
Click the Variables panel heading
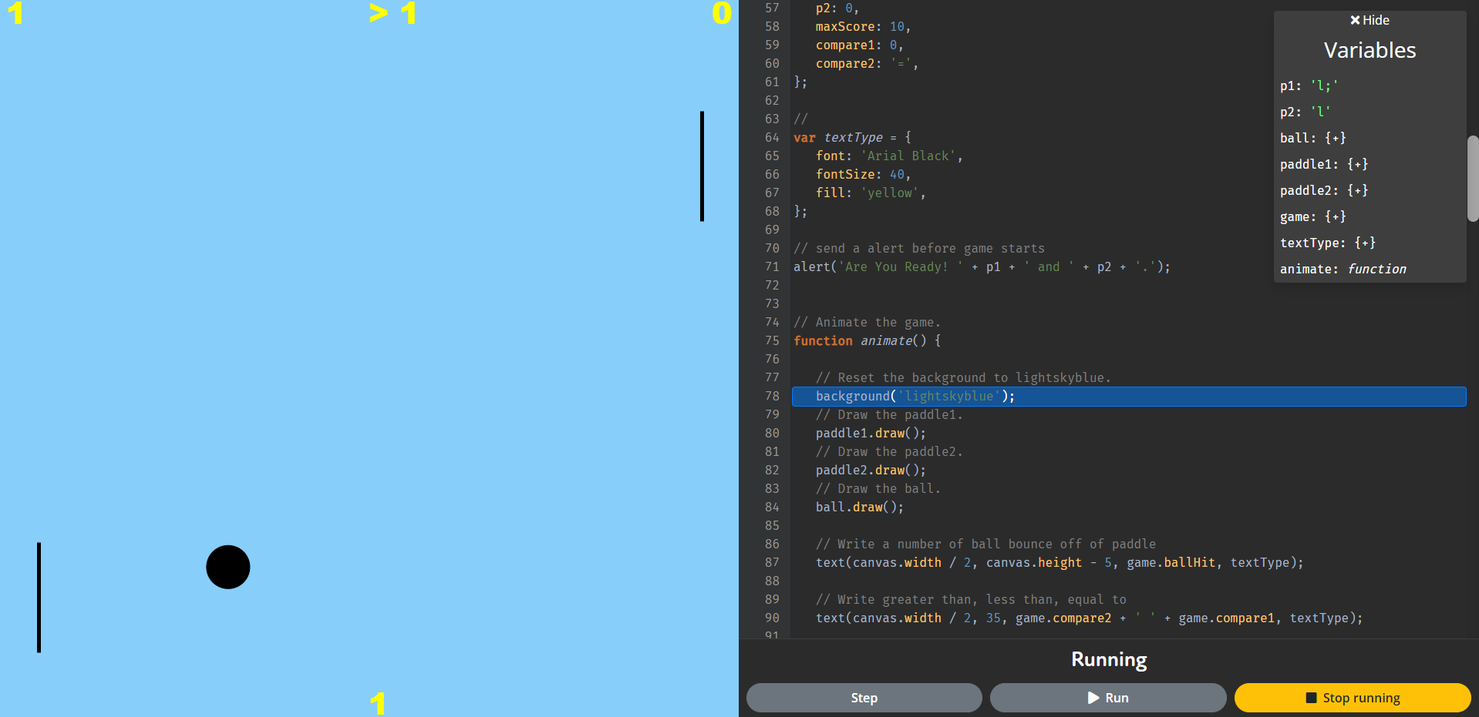click(x=1370, y=50)
